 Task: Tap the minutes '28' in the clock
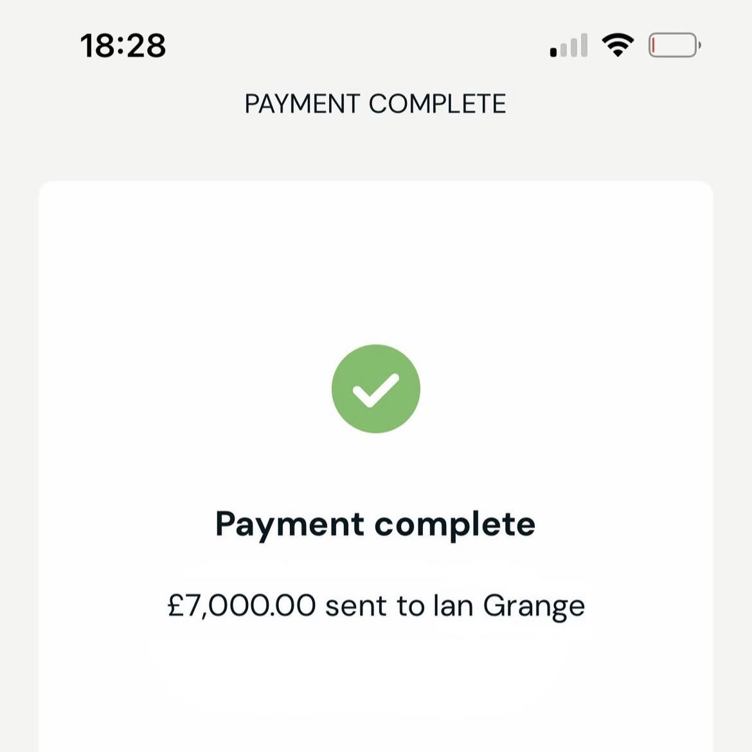click(x=147, y=46)
